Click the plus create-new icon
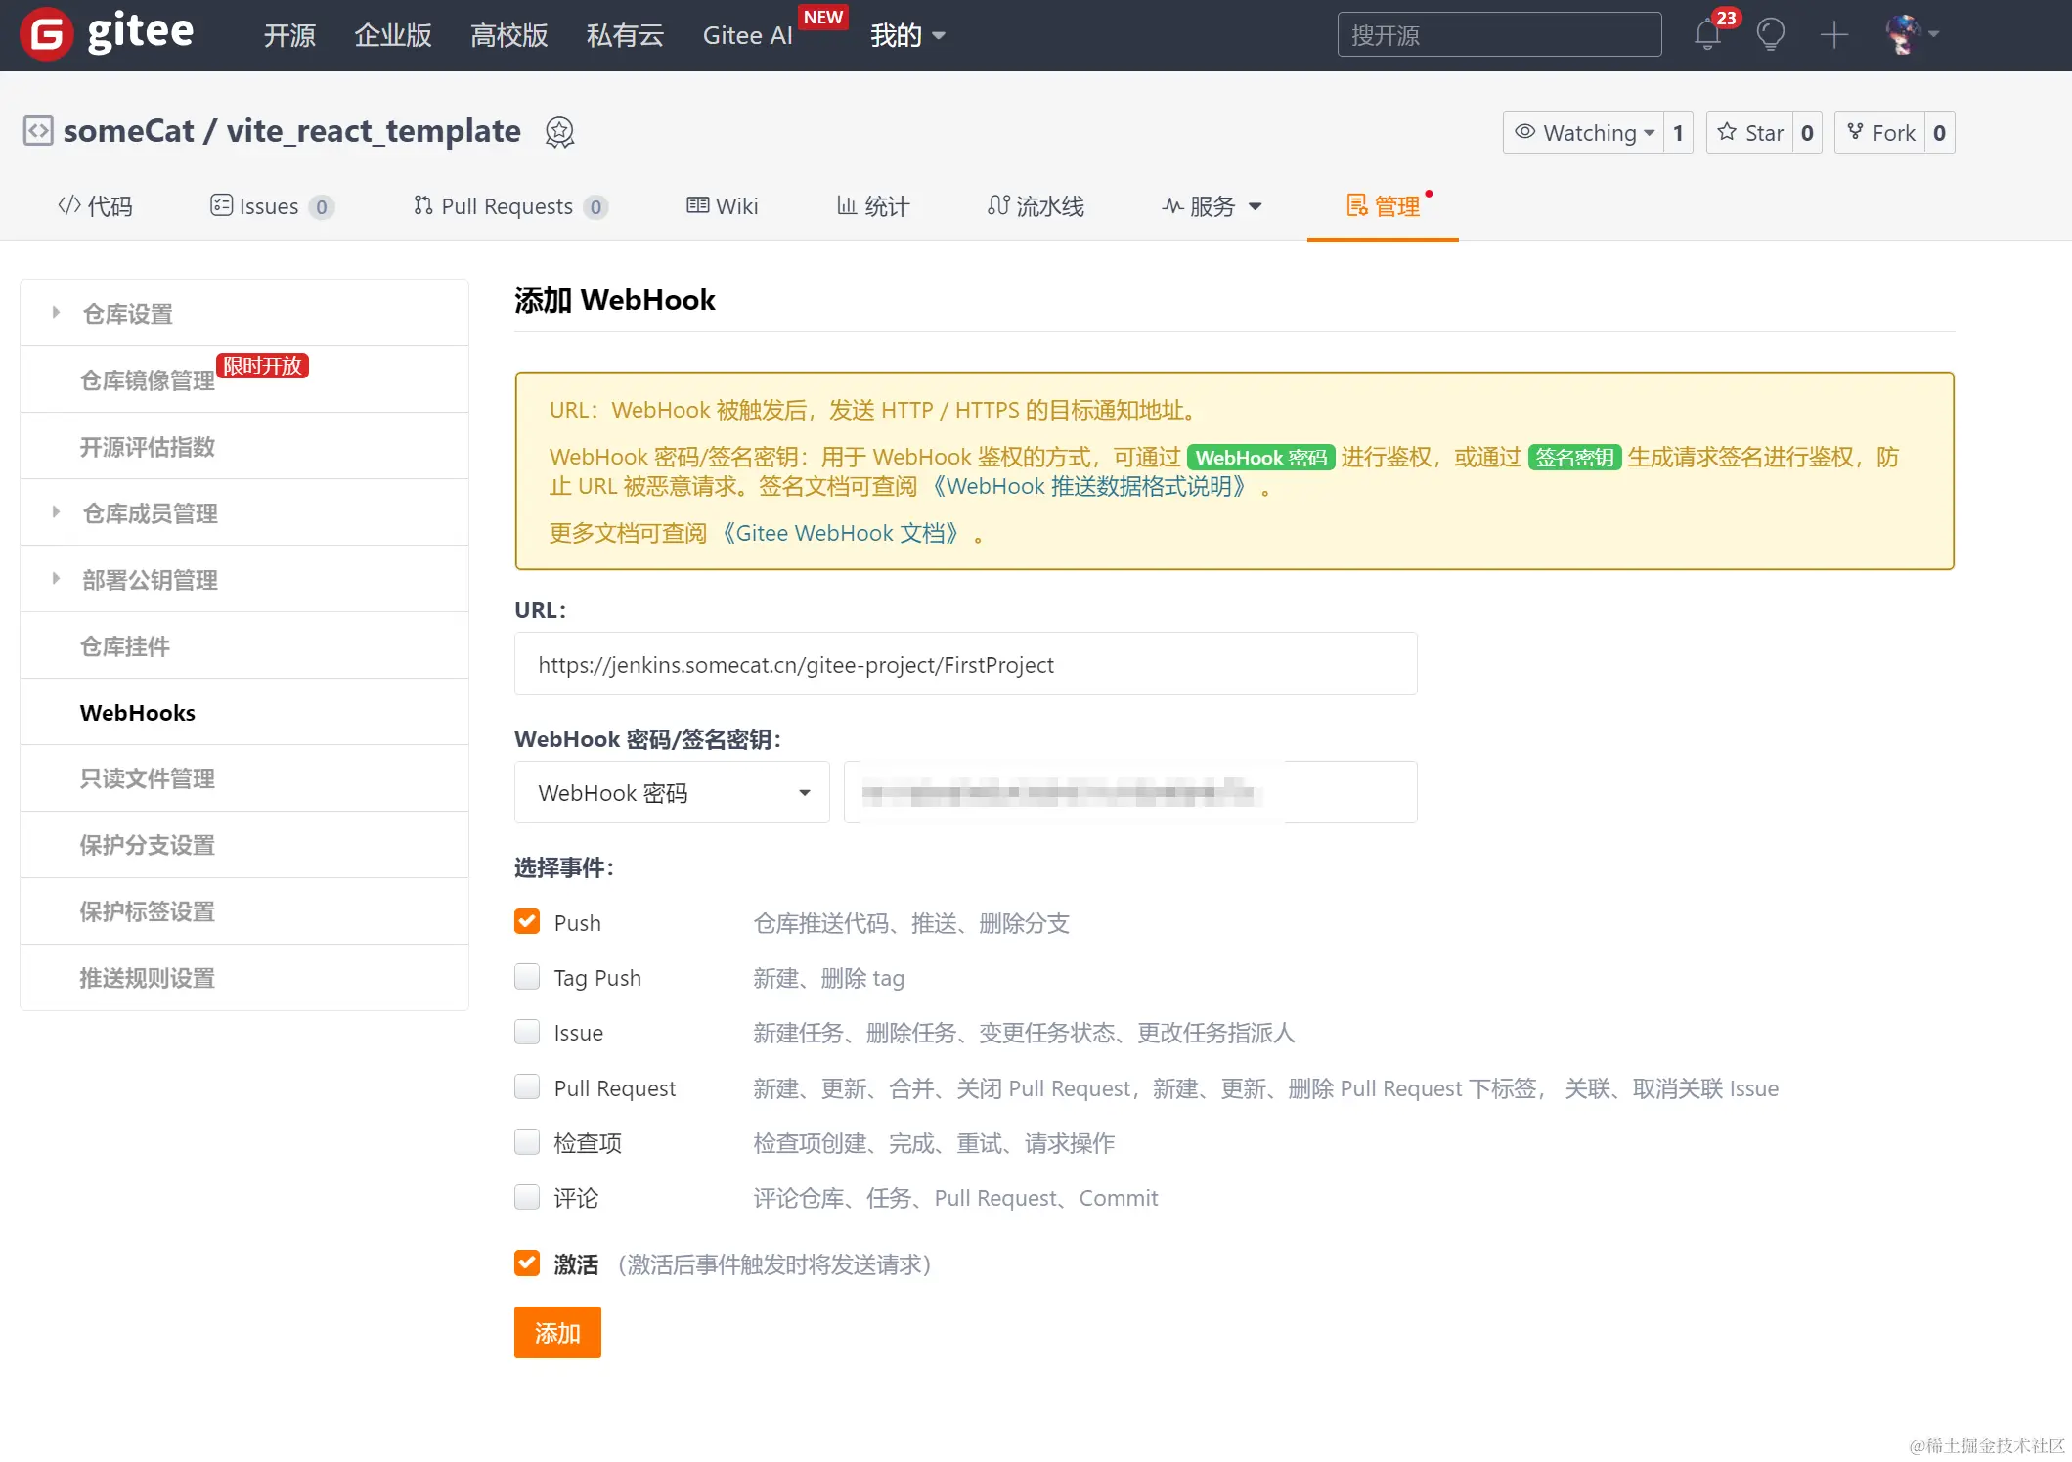Screen dimensions: 2072x1462 (1833, 35)
